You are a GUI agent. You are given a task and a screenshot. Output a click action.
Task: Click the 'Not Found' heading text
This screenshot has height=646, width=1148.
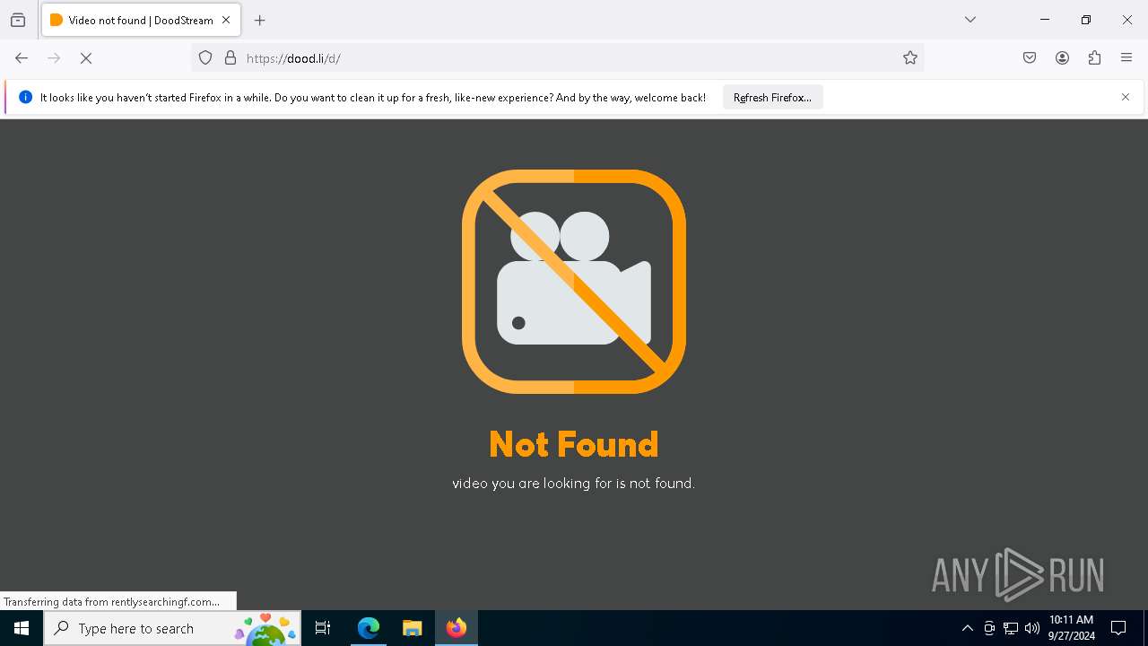pos(574,444)
